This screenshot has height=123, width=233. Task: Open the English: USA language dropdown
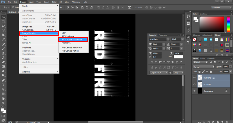(x=158, y=73)
